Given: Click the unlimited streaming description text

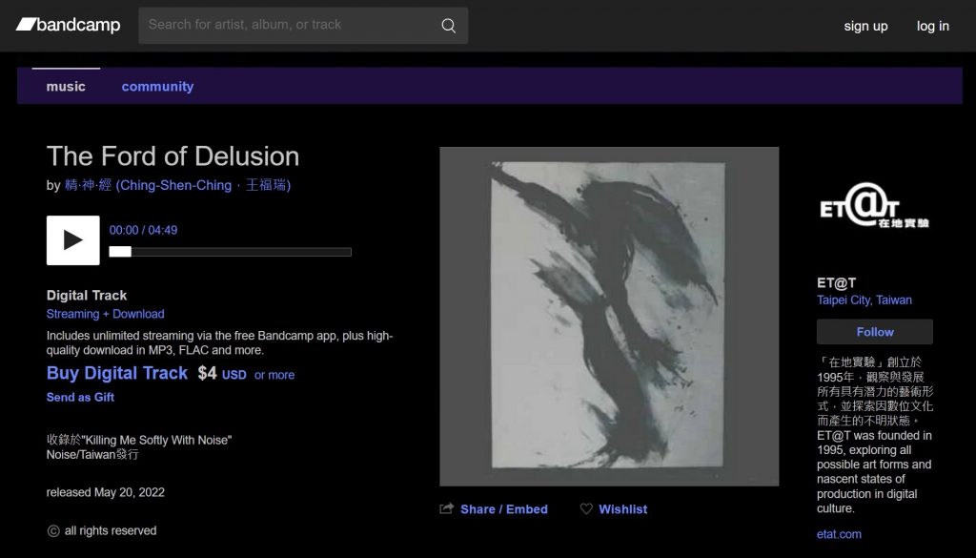Looking at the screenshot, I should [220, 343].
